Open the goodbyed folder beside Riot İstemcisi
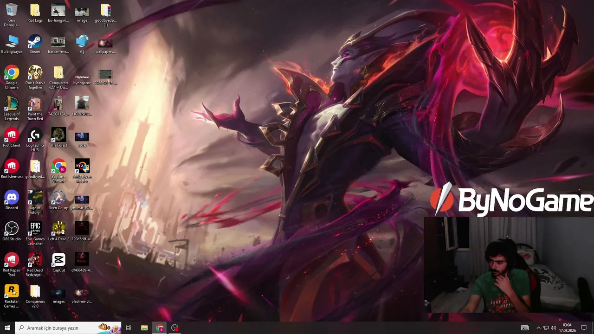 [35, 166]
